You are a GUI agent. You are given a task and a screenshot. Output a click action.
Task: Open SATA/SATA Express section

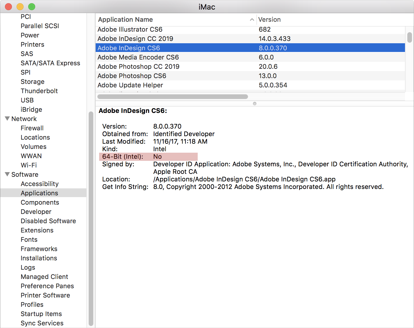(x=50, y=63)
